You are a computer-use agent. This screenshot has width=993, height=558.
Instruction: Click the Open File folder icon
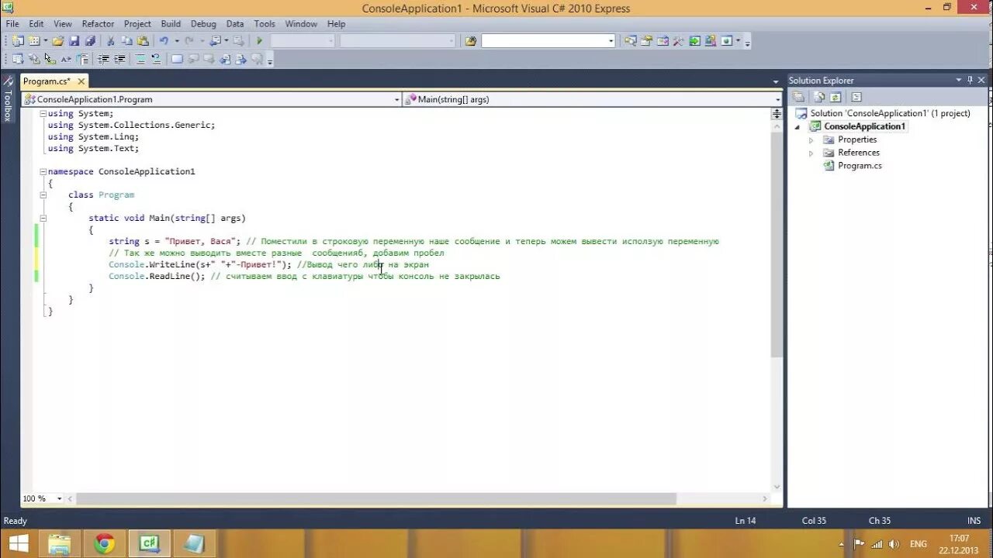coord(58,41)
